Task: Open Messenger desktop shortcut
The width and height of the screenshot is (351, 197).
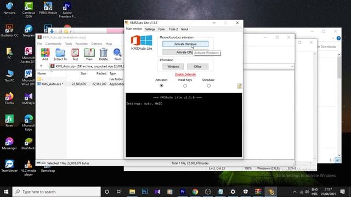Action: (9, 143)
